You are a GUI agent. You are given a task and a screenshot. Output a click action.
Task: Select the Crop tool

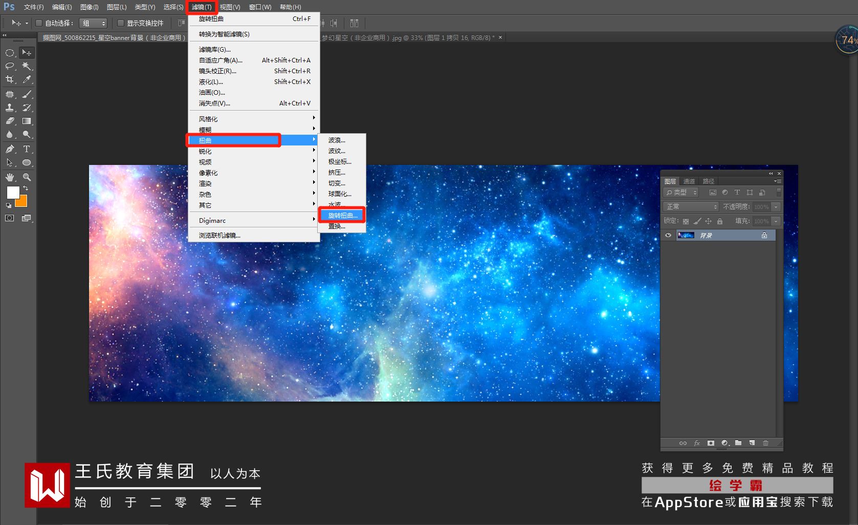coord(10,79)
